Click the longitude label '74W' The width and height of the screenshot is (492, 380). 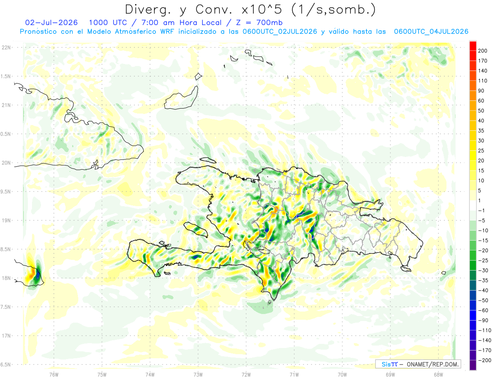click(x=150, y=374)
